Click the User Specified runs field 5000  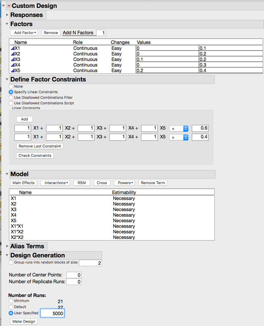[53, 313]
